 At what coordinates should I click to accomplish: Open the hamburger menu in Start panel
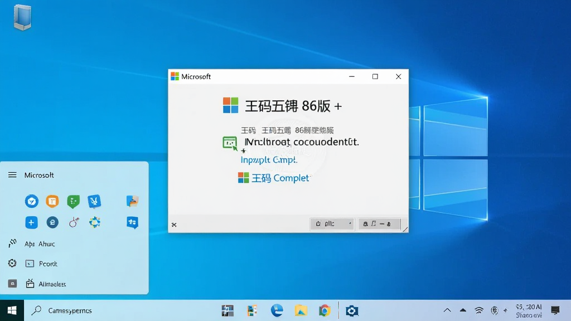[x=12, y=175]
